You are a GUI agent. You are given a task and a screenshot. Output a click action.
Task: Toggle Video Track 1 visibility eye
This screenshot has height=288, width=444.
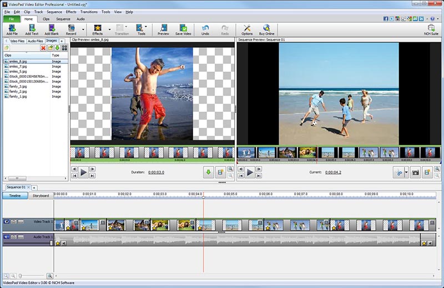pyautogui.click(x=7, y=222)
